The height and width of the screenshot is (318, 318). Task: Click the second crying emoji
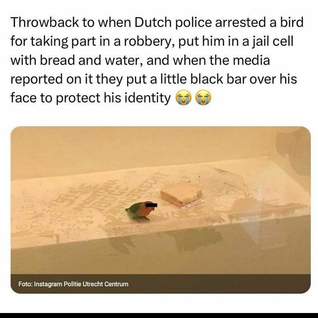click(203, 98)
